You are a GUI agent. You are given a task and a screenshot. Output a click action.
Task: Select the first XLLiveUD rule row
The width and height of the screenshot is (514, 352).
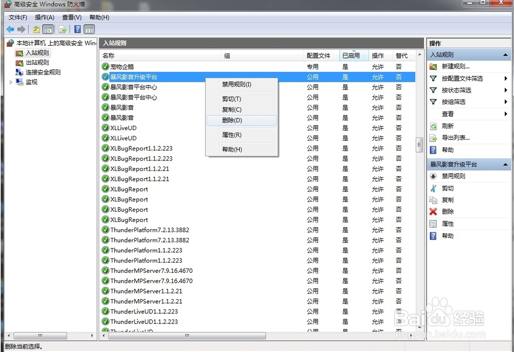click(258, 128)
